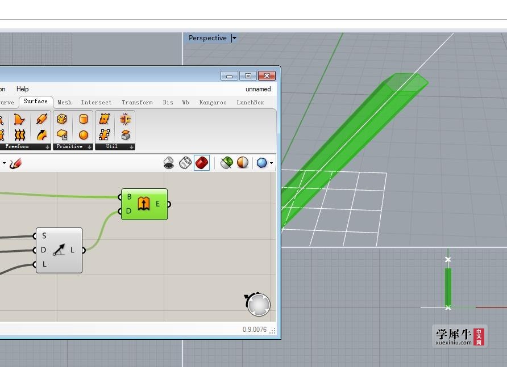507x367 pixels.
Task: Select the Isotrim subsurface component icon
Action: (x=104, y=134)
